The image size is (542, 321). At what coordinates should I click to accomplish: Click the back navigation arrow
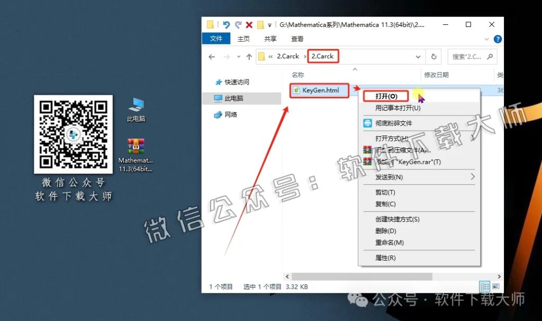click(212, 56)
